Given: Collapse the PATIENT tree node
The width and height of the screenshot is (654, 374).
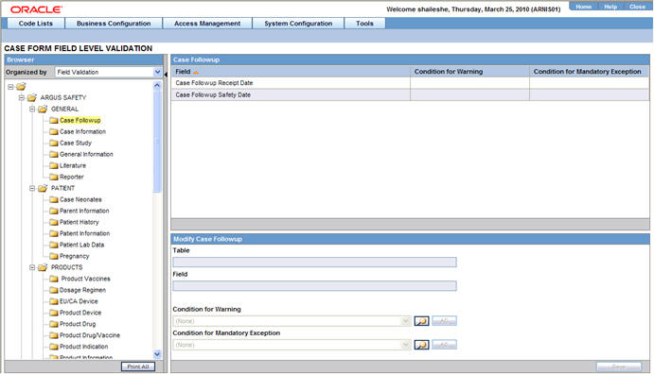Looking at the screenshot, I should 32,188.
